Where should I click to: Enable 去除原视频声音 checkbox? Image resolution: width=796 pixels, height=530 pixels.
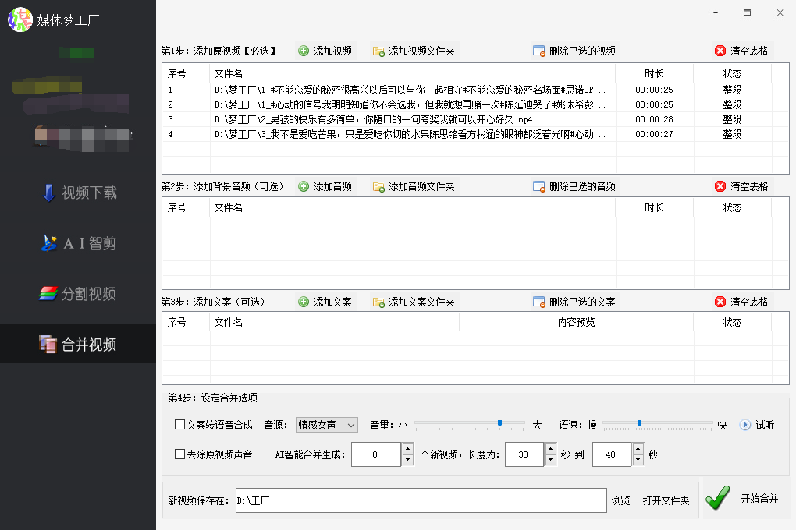click(x=179, y=454)
